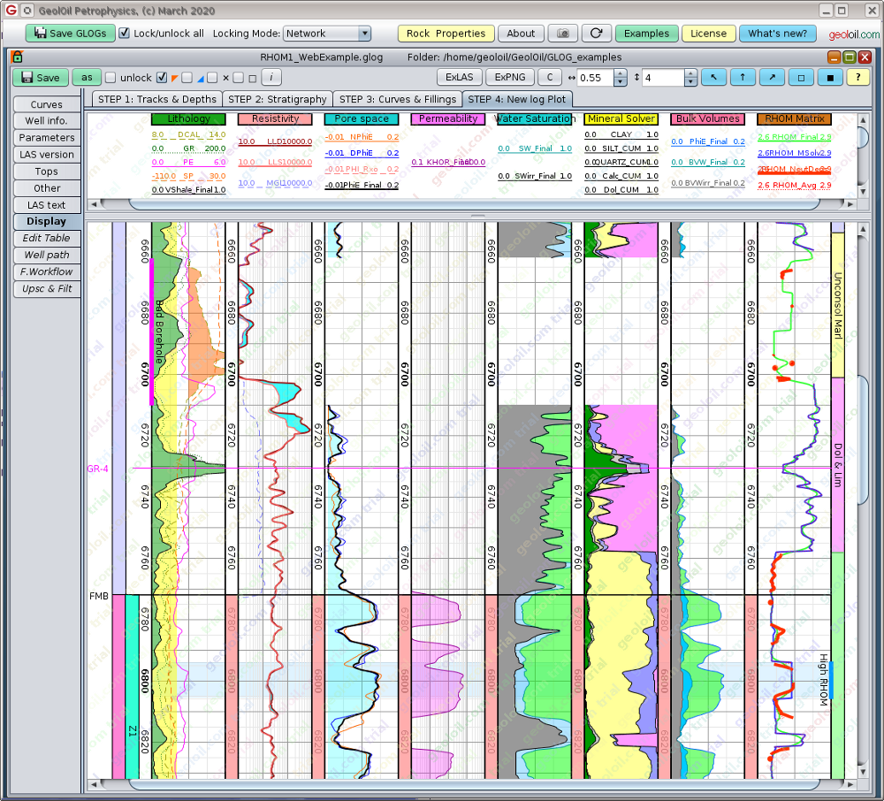Click the Examples button
Screen dimensions: 884x801
coord(646,33)
